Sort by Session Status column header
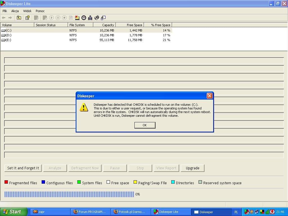 [51, 25]
